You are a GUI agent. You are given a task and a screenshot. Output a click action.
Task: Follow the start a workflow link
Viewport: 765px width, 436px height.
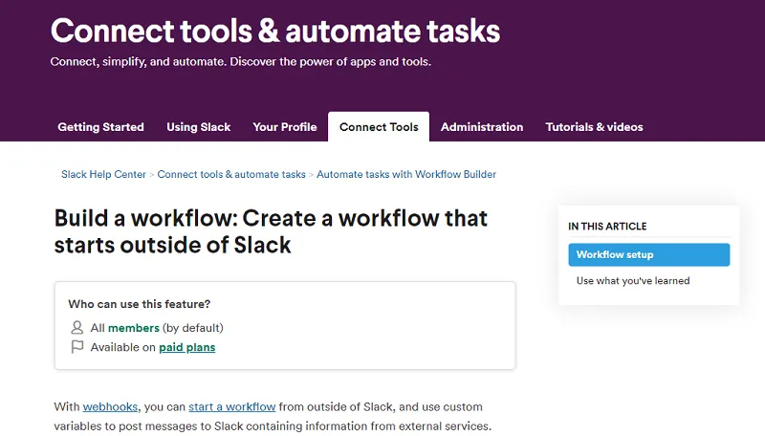[231, 406]
